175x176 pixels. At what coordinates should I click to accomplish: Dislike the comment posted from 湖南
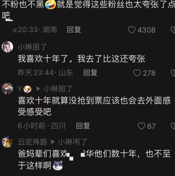pos(173,30)
